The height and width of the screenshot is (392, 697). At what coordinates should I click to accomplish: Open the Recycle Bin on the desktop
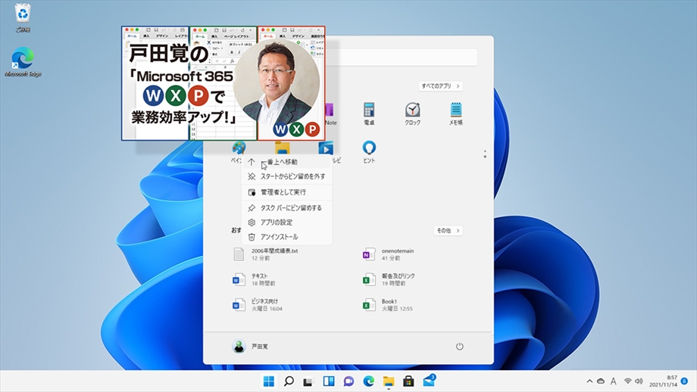point(23,18)
